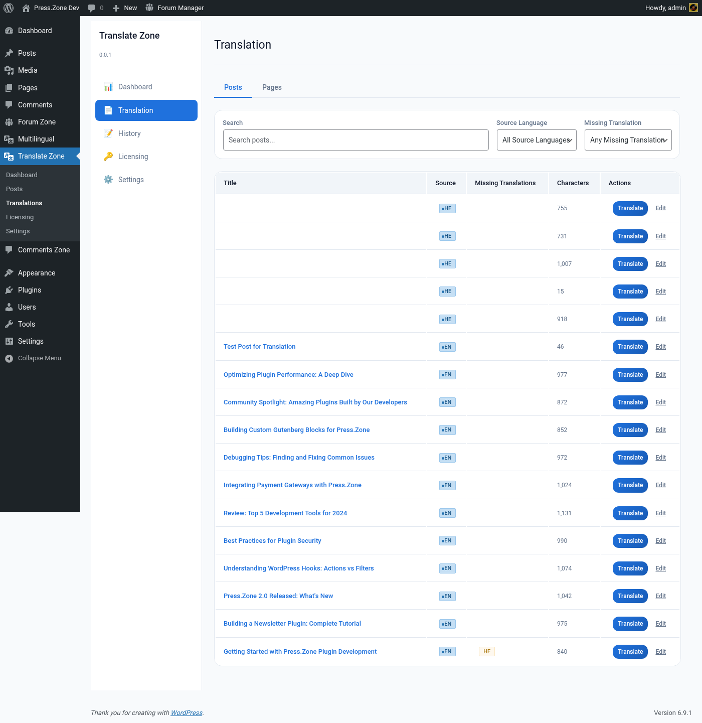Edit the Building Custom Gutenberg Blocks post
Image resolution: width=702 pixels, height=723 pixels.
(x=660, y=430)
